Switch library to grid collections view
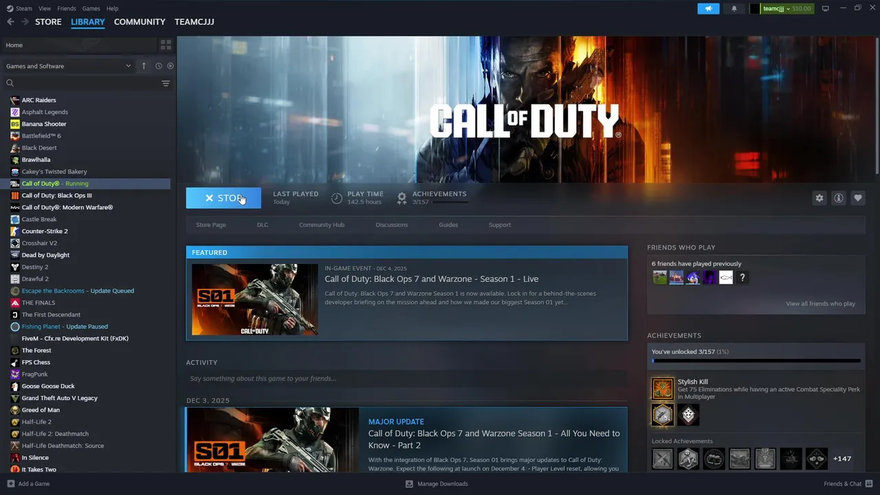The height and width of the screenshot is (495, 880). 166,45
